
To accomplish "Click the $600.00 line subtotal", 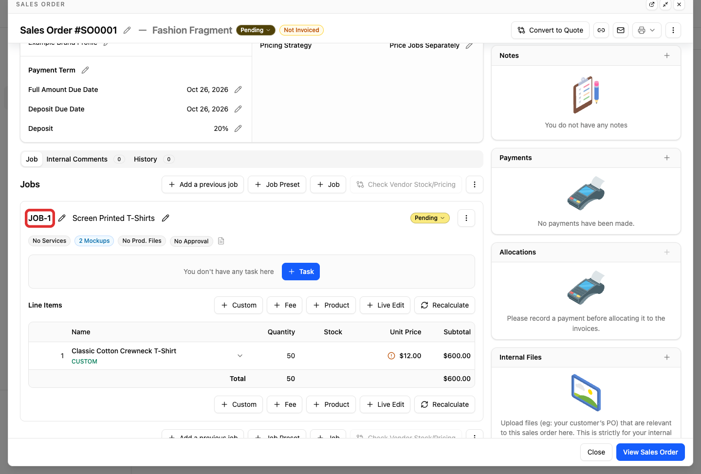I will [457, 356].
